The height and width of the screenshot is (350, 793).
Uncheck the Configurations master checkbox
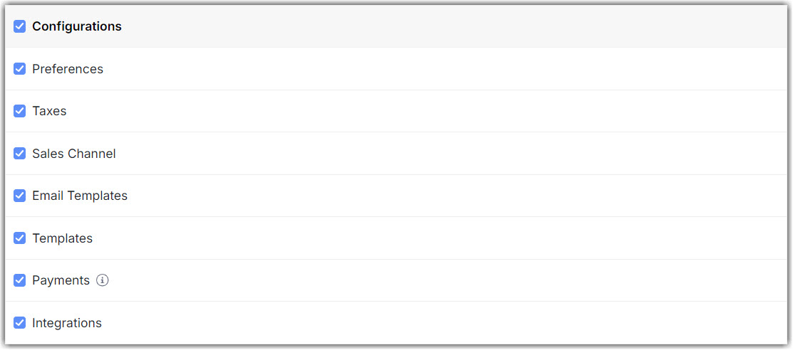20,26
